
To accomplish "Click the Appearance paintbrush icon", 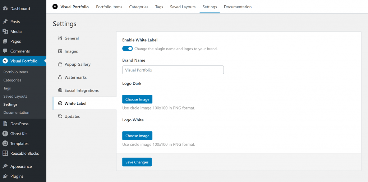I will [5, 167].
